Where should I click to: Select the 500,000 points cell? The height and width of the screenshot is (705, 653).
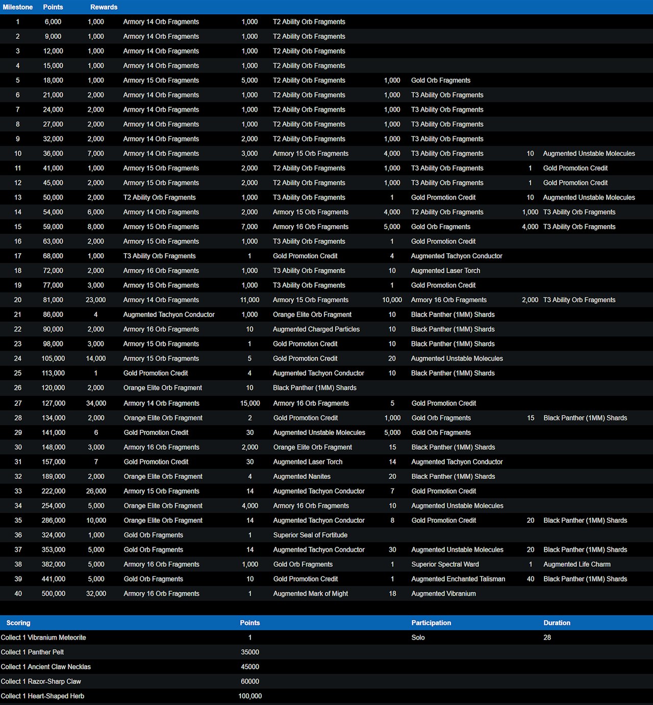click(53, 594)
